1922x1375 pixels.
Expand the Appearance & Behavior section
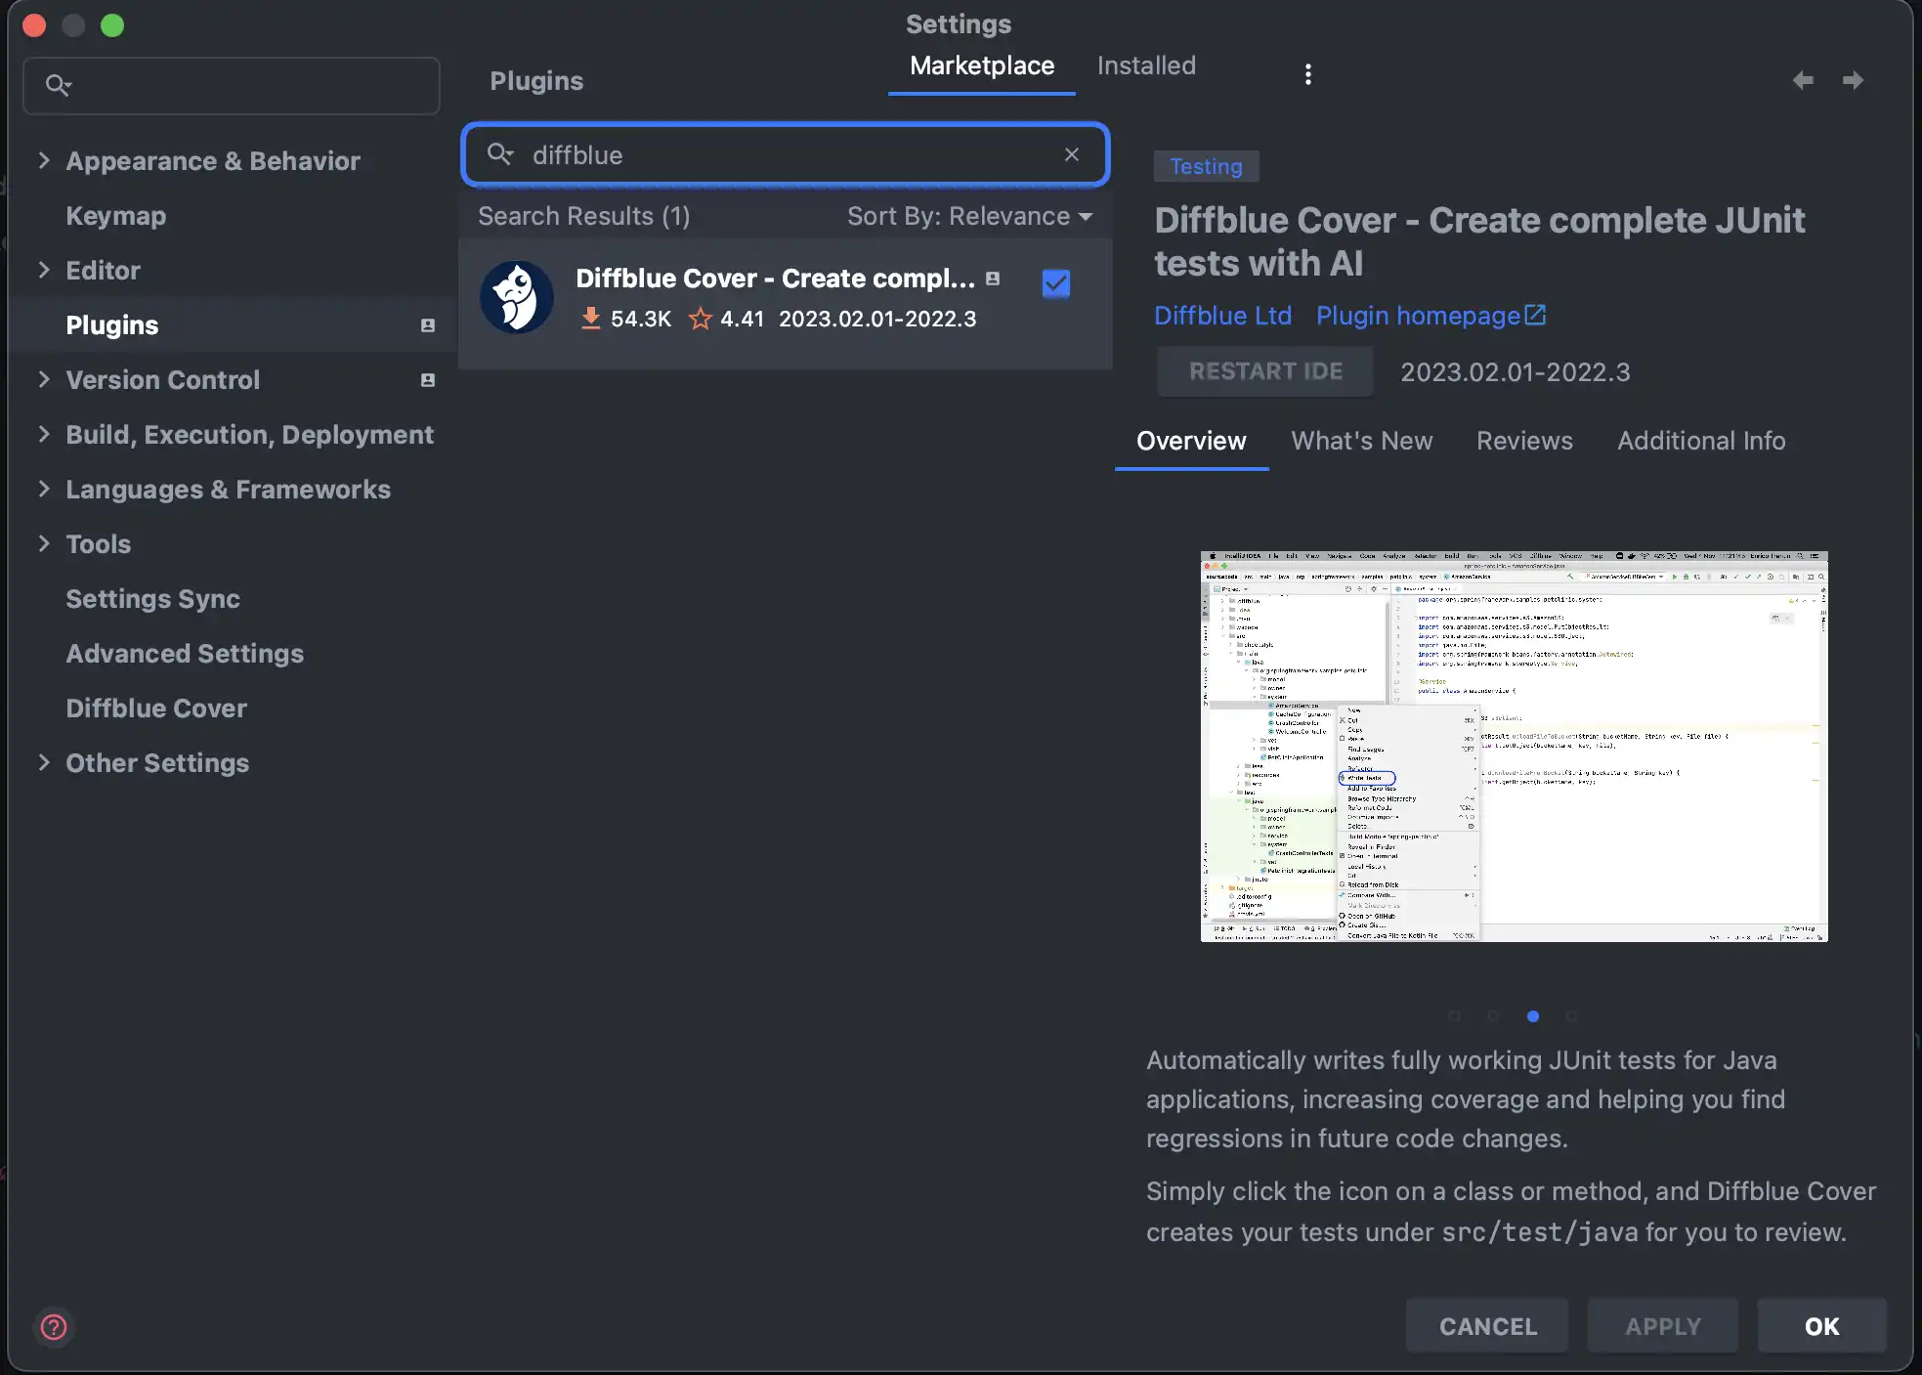(x=44, y=160)
